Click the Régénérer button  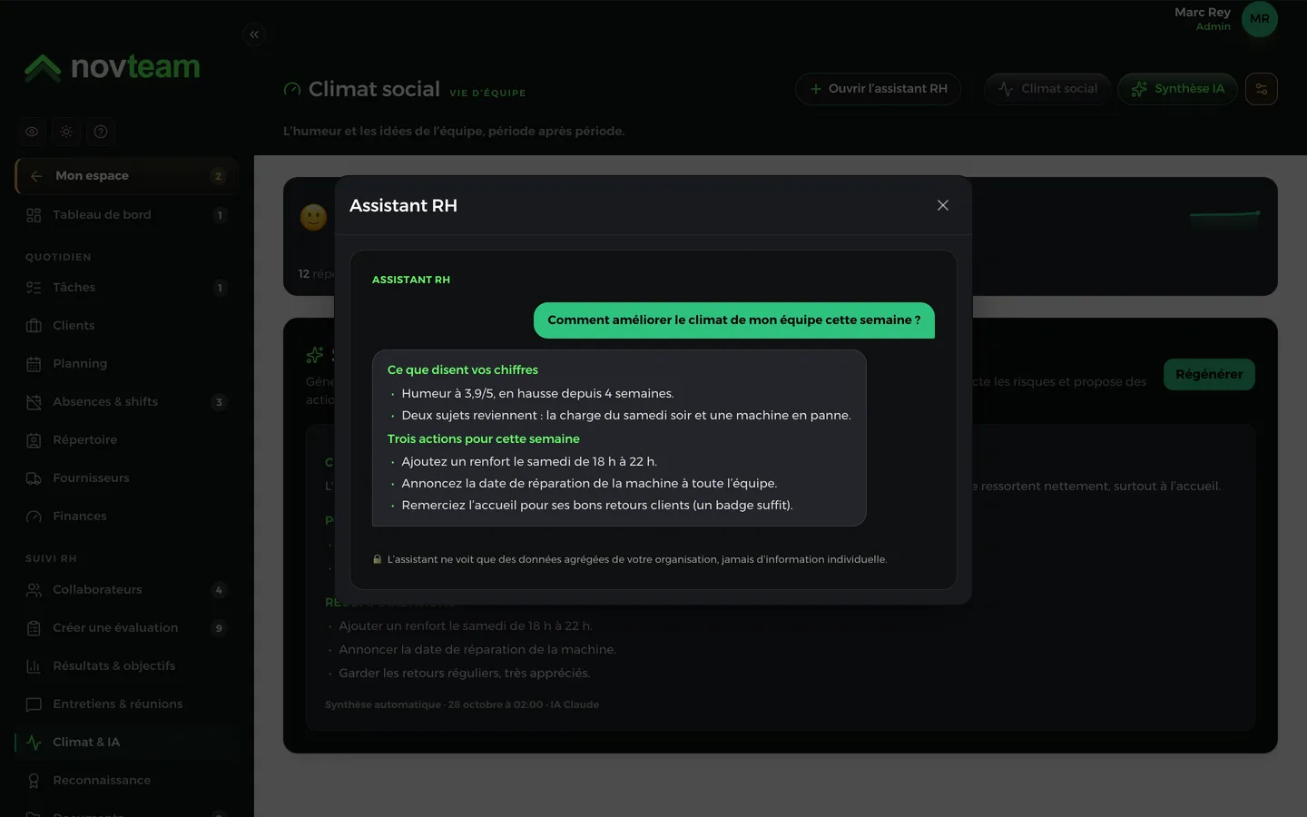pyautogui.click(x=1209, y=374)
